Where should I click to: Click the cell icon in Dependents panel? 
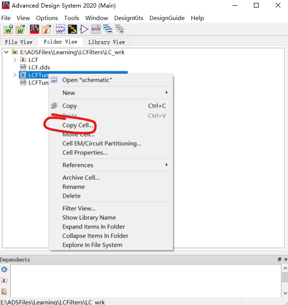click(4, 280)
